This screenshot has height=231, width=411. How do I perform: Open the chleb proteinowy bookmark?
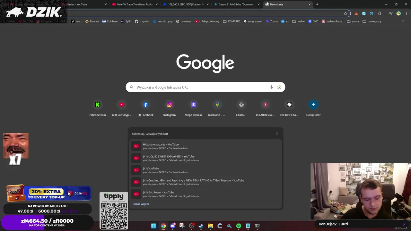click(x=207, y=21)
